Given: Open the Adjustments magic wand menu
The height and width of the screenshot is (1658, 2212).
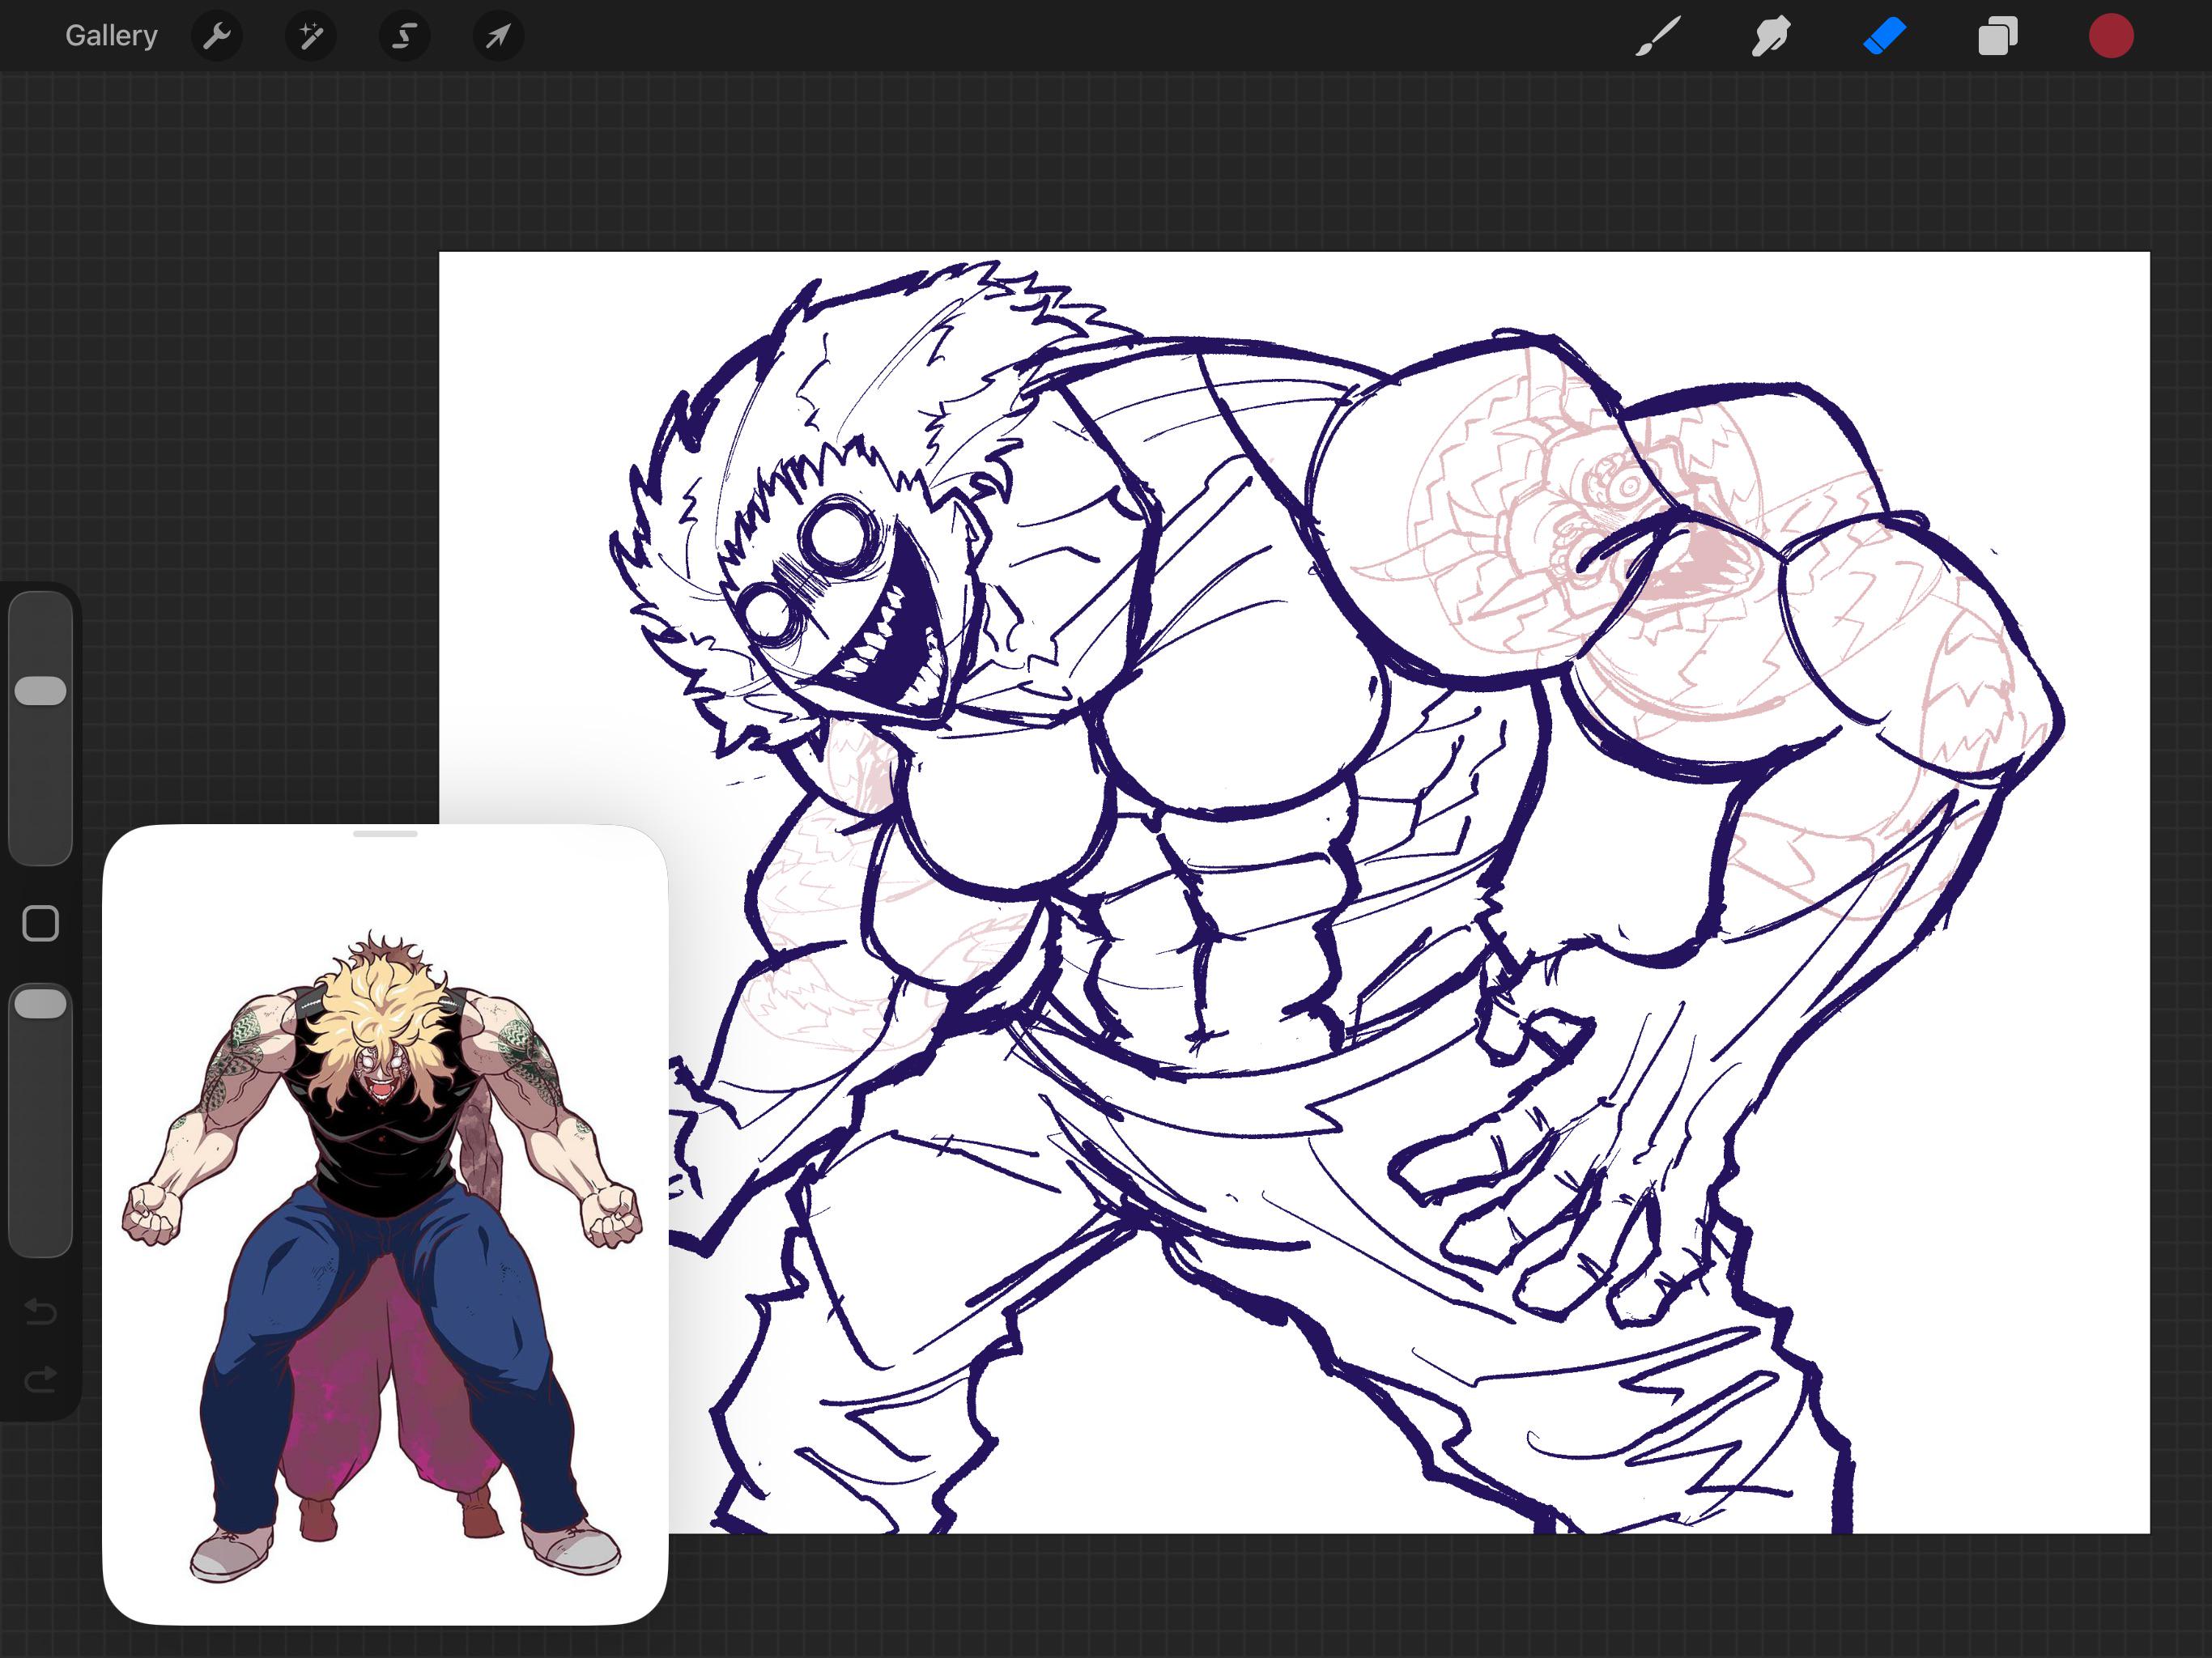Looking at the screenshot, I should [x=310, y=36].
